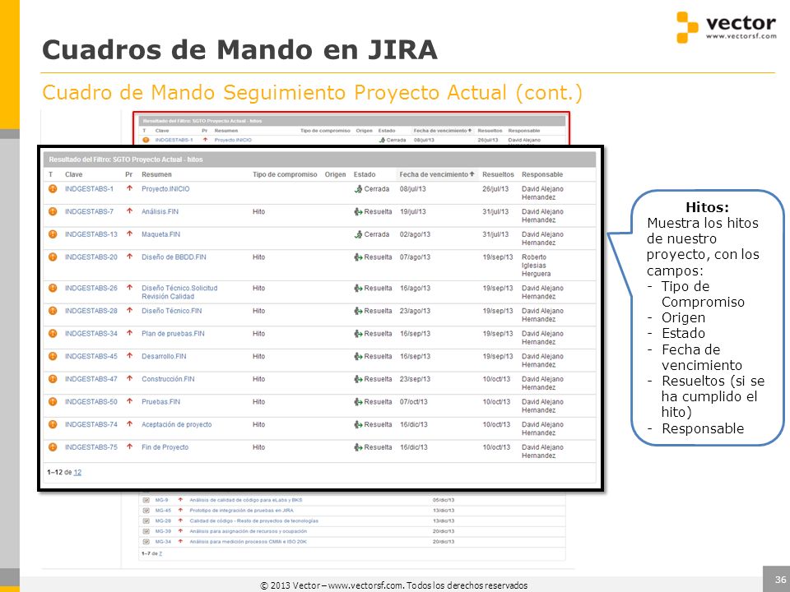Click the priority arrow icon for INDGESTABS-28
Image resolution: width=790 pixels, height=592 pixels.
click(129, 310)
